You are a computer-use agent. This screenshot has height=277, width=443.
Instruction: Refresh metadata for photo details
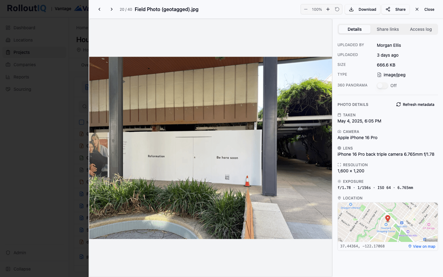[x=415, y=105]
